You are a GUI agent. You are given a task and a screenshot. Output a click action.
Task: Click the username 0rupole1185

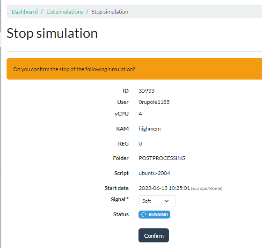click(x=154, y=102)
